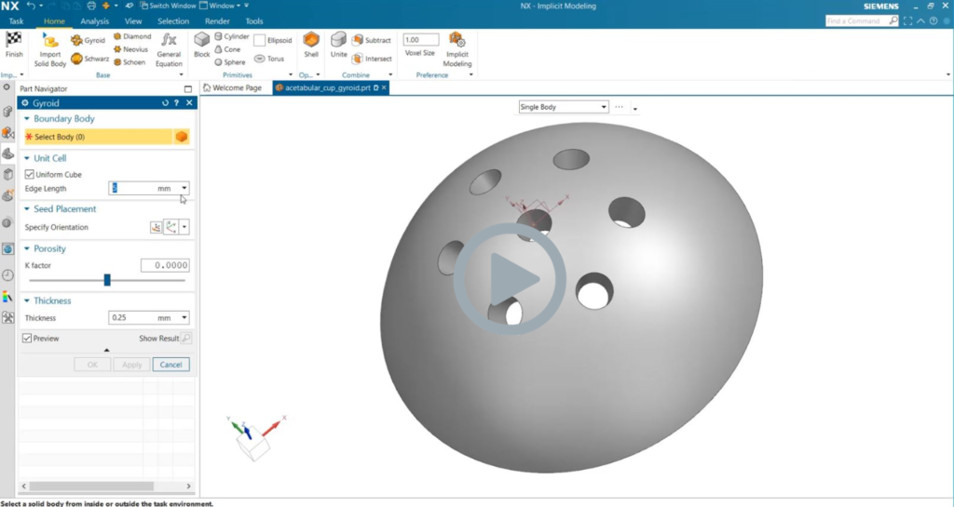Screen dimensions: 954x507
Task: Toggle the Uniform Cube checkbox
Action: pos(29,174)
